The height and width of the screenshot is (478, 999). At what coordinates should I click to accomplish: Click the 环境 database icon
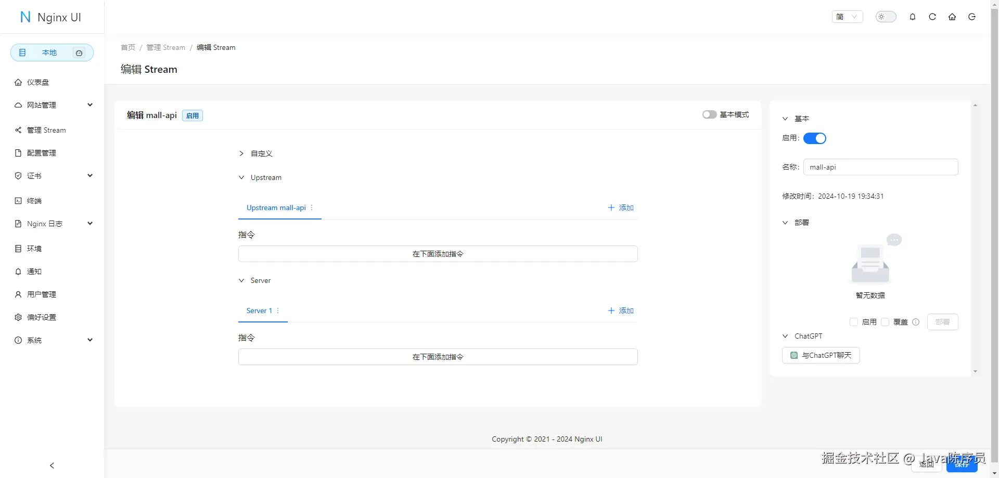coord(18,249)
